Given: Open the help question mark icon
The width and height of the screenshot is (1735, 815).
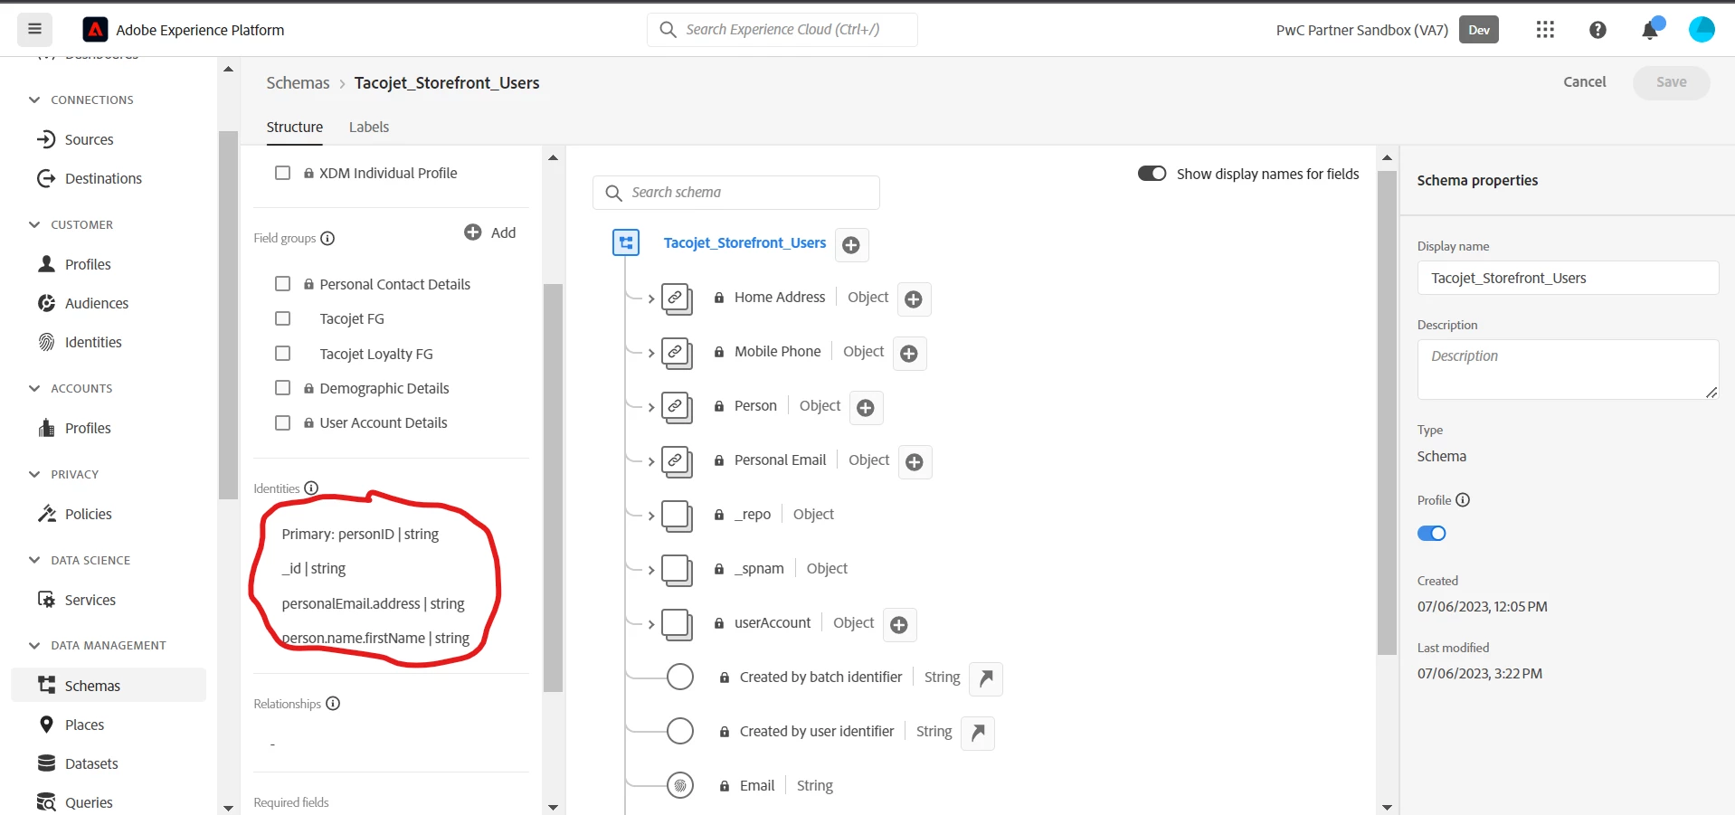Looking at the screenshot, I should (1598, 30).
